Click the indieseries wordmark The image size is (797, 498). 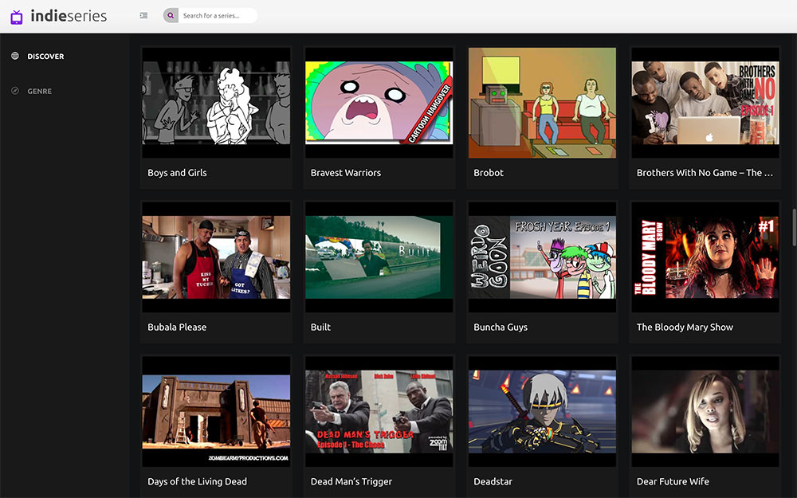[x=69, y=16]
